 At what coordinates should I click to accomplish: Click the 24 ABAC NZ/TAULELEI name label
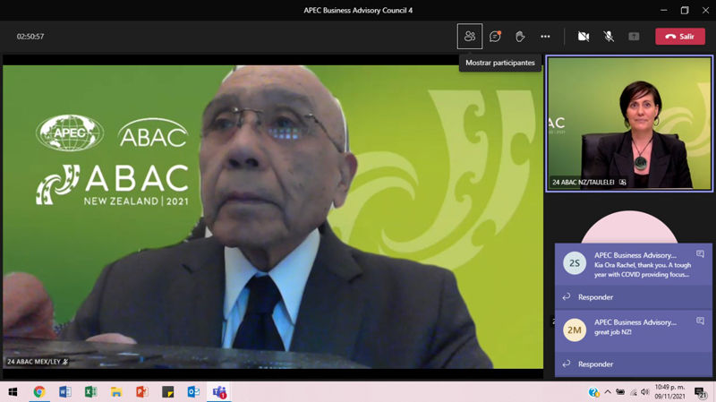click(x=584, y=183)
